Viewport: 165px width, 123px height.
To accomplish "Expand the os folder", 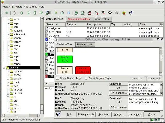I will (x=8, y=97).
